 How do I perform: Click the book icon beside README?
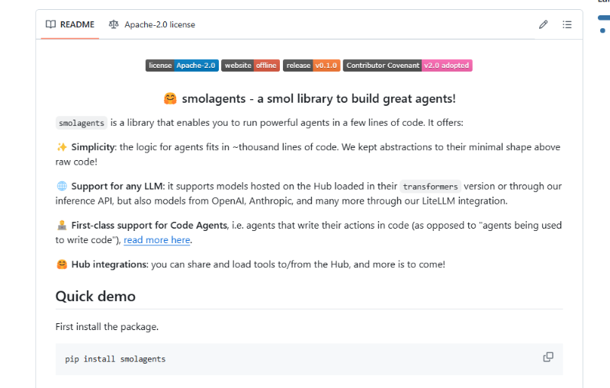coord(50,24)
